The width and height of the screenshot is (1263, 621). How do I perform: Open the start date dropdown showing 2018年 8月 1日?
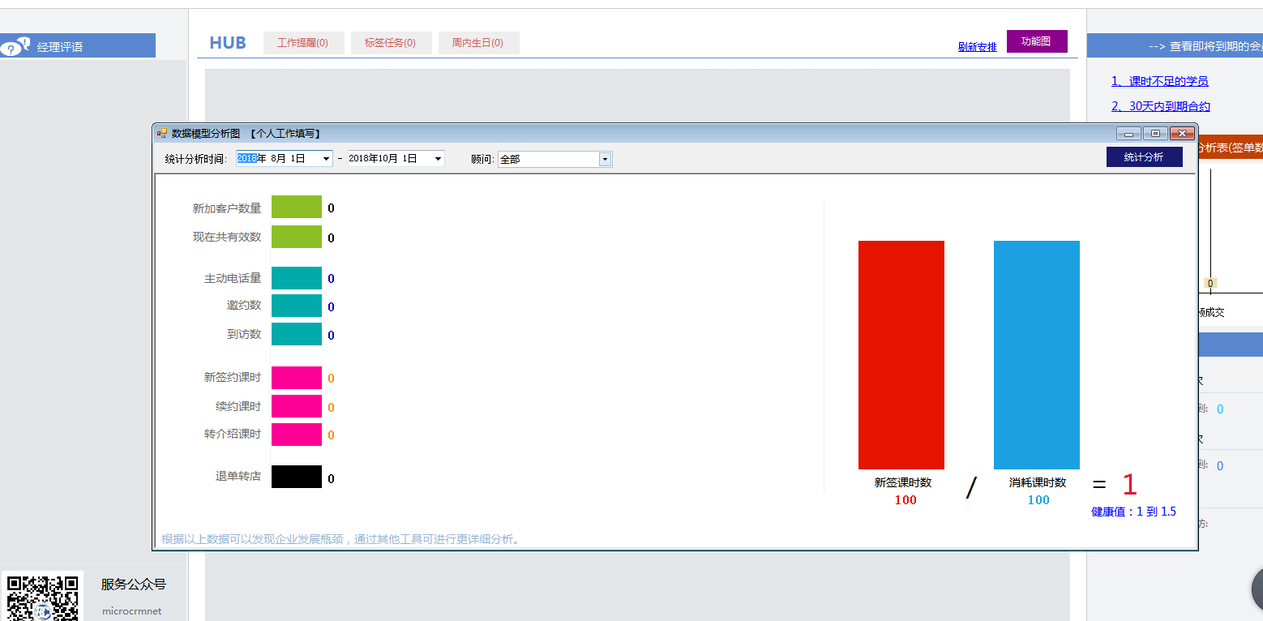coord(328,158)
